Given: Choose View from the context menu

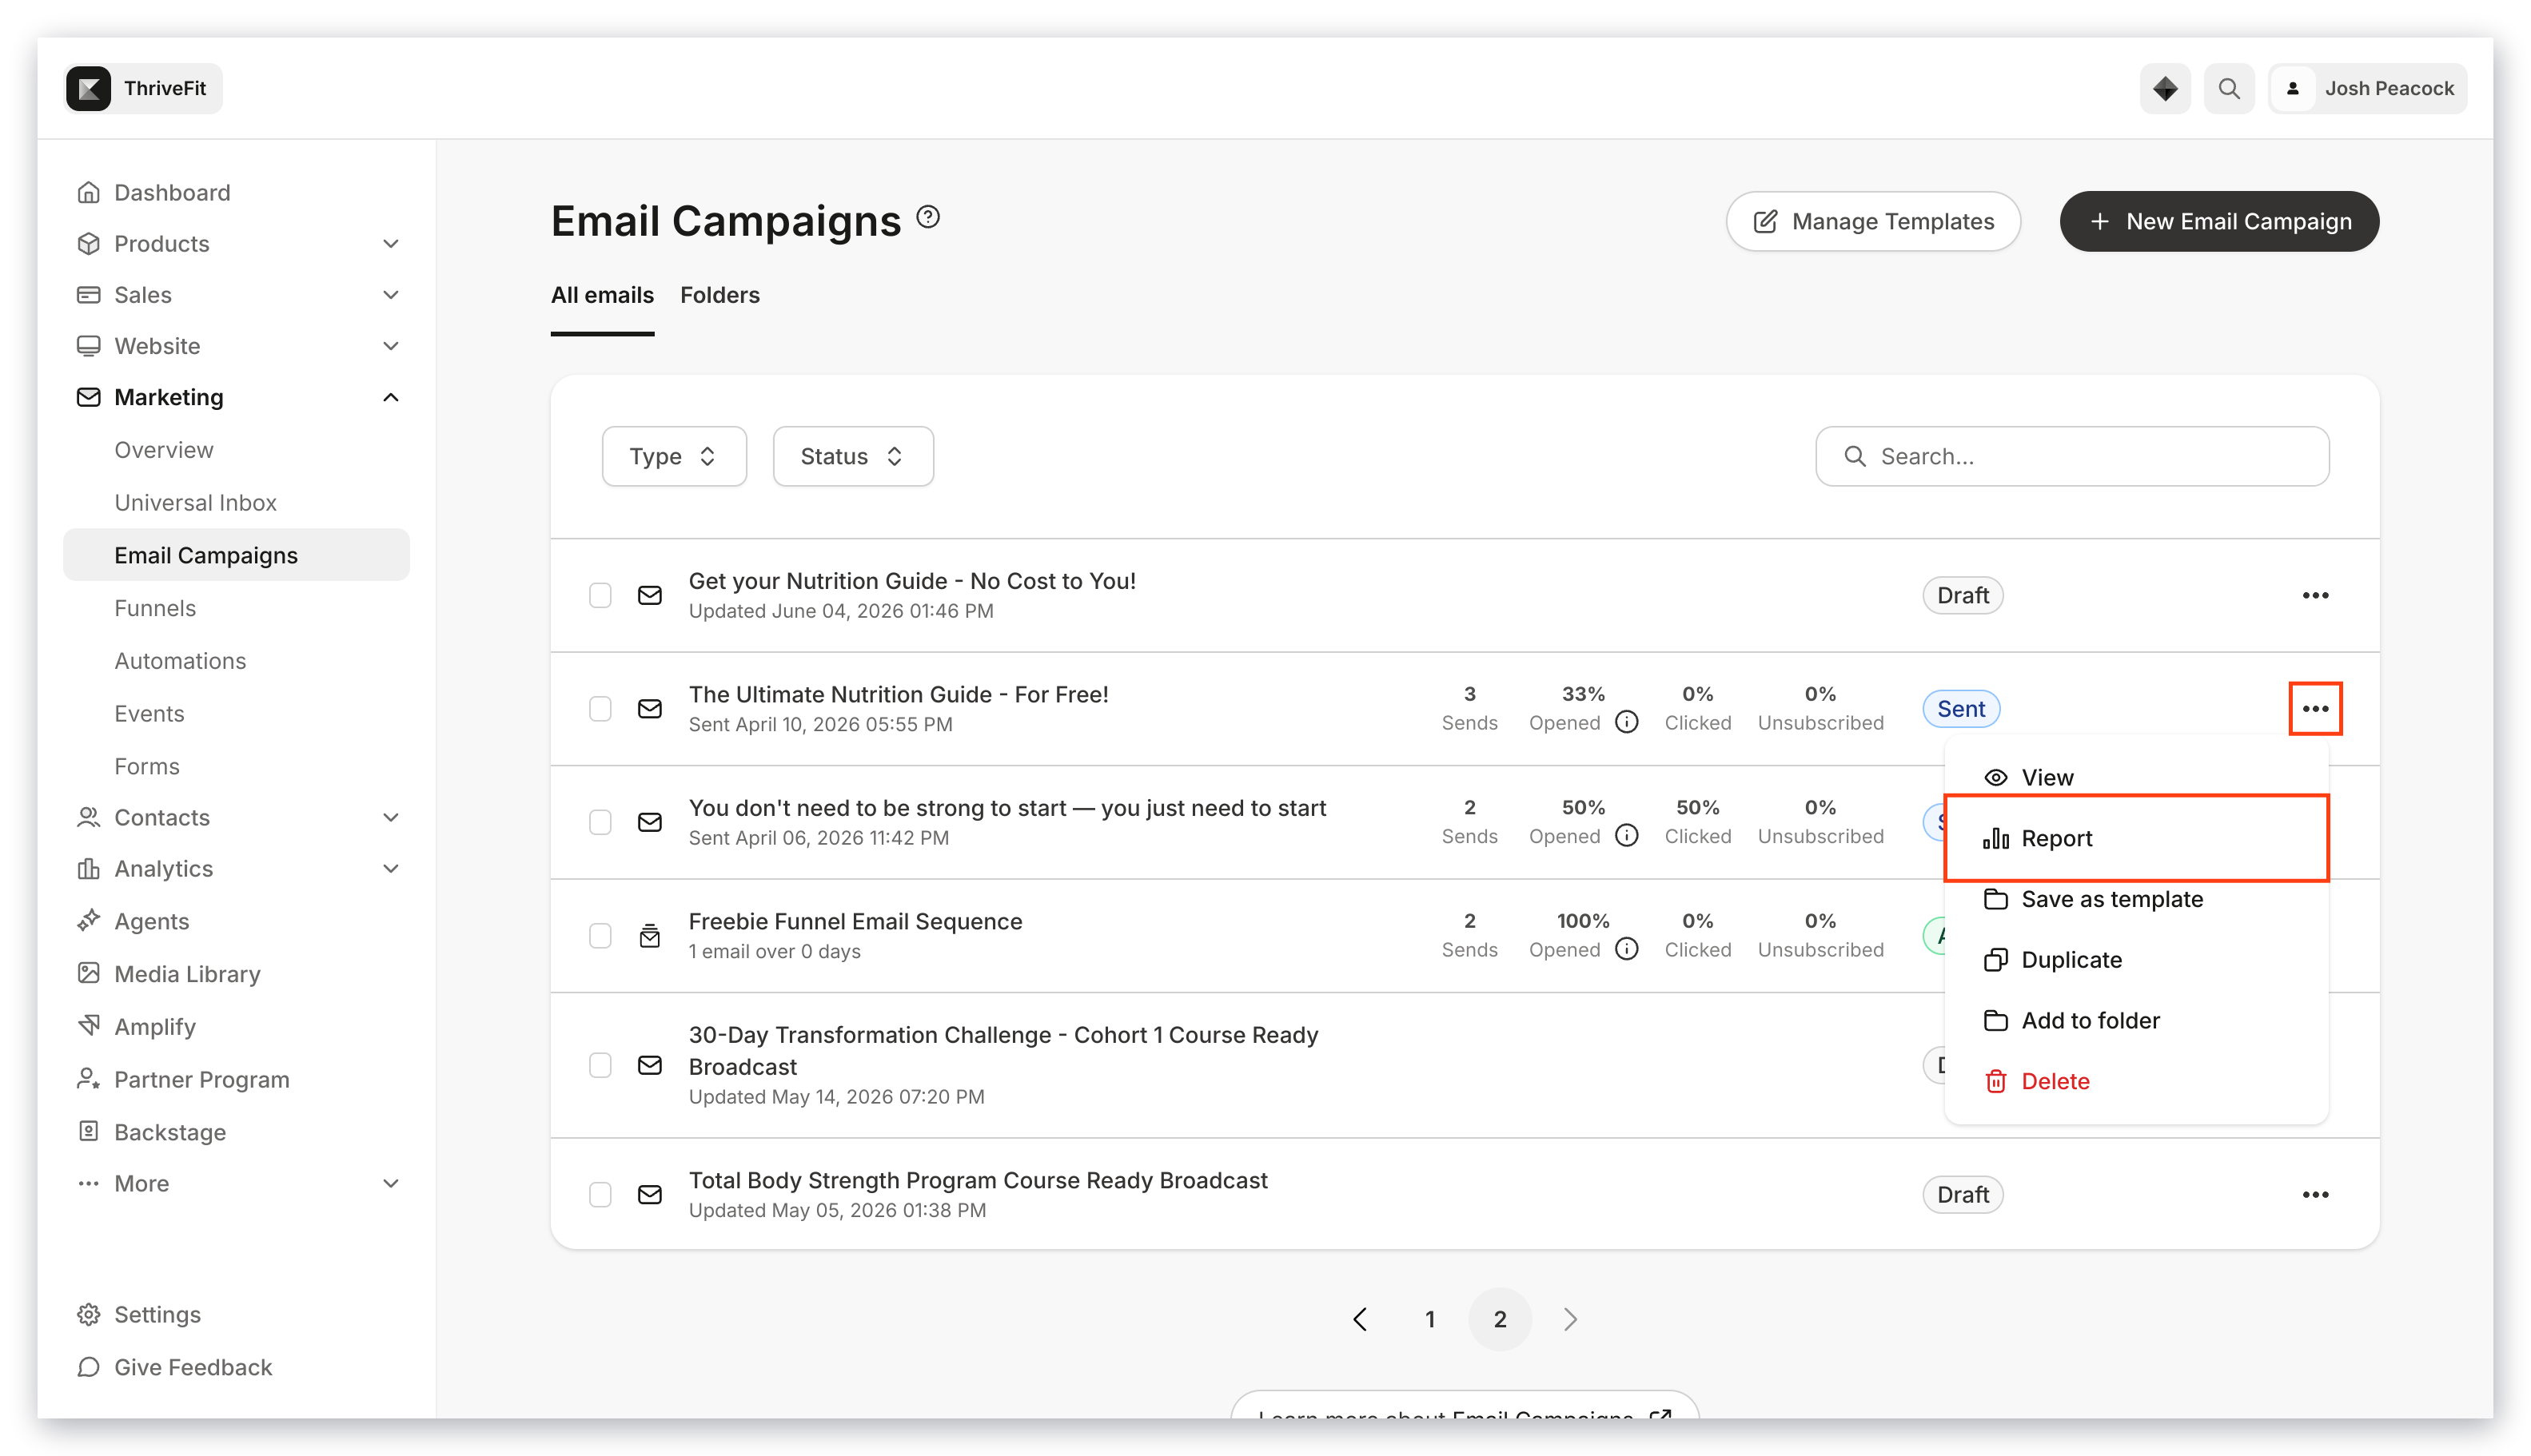Looking at the screenshot, I should pyautogui.click(x=2137, y=777).
